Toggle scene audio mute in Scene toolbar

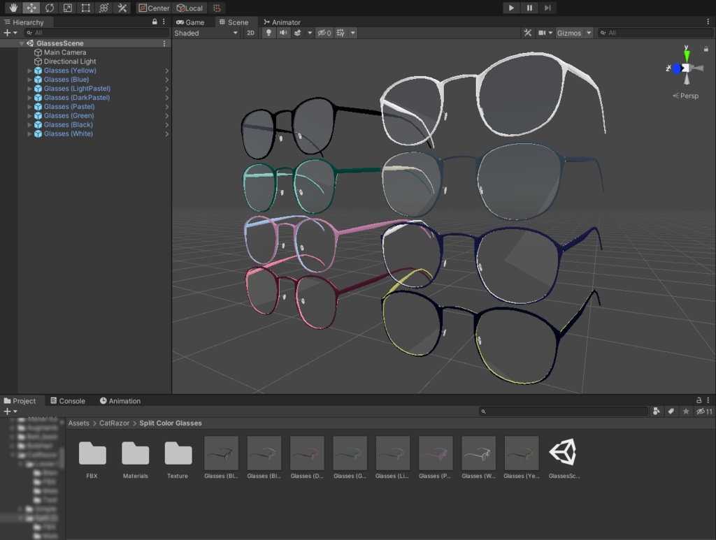click(282, 32)
